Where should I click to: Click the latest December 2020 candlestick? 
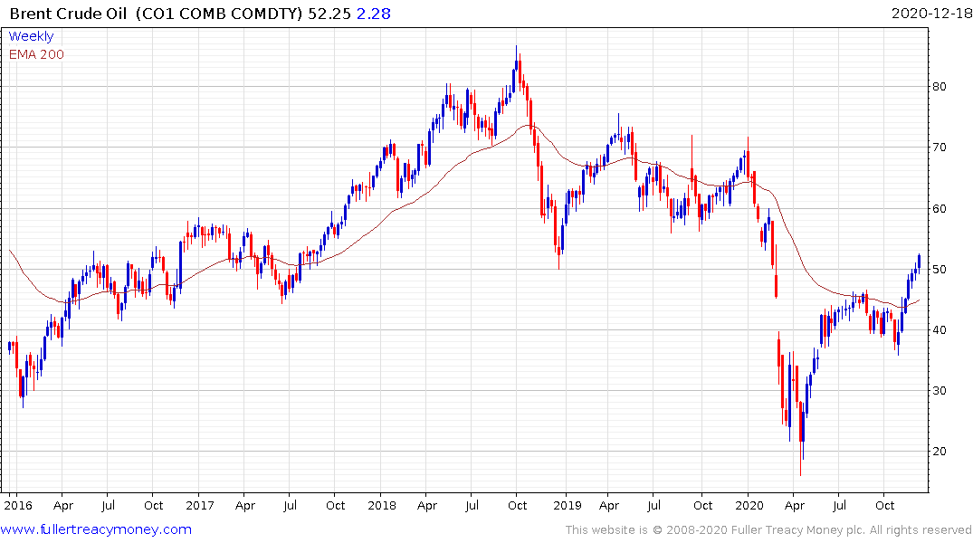(x=919, y=262)
